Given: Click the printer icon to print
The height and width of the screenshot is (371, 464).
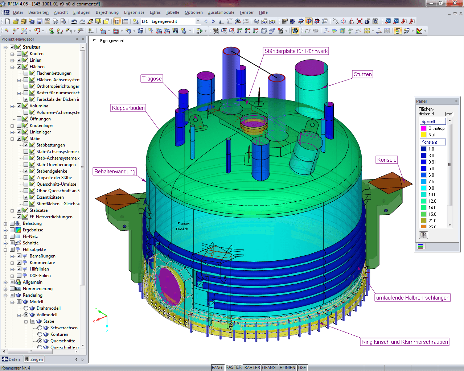Looking at the screenshot, I should click(55, 21).
